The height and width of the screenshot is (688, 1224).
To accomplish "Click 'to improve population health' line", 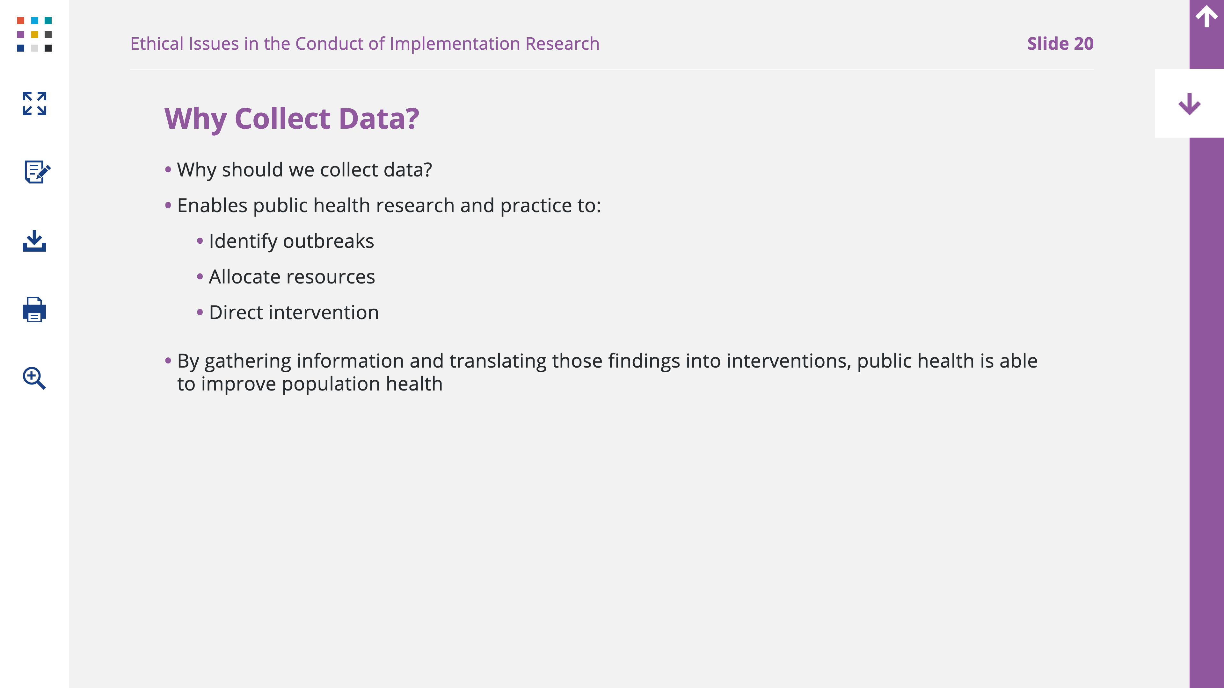I will 310,384.
